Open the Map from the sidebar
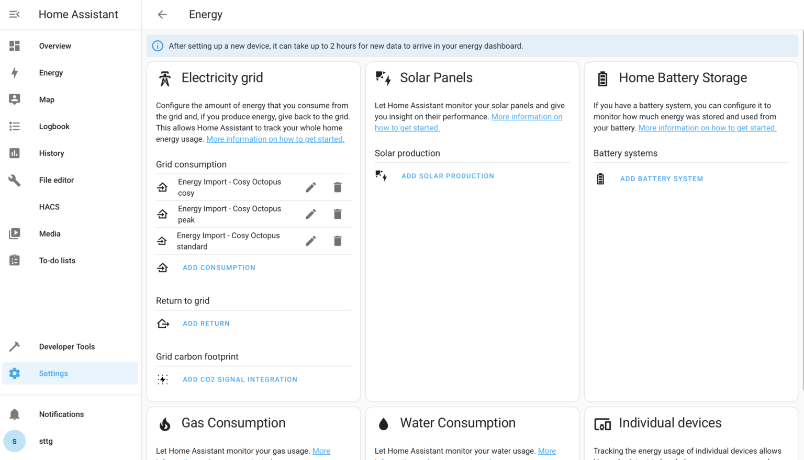The image size is (804, 460). click(14, 99)
